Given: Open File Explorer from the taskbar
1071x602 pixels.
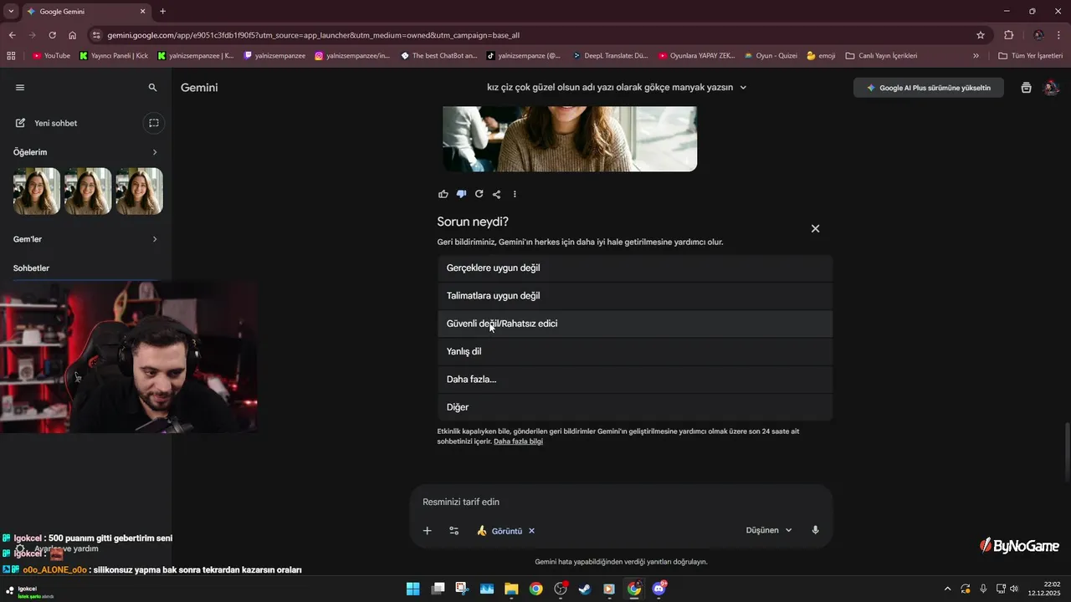Looking at the screenshot, I should click(511, 589).
